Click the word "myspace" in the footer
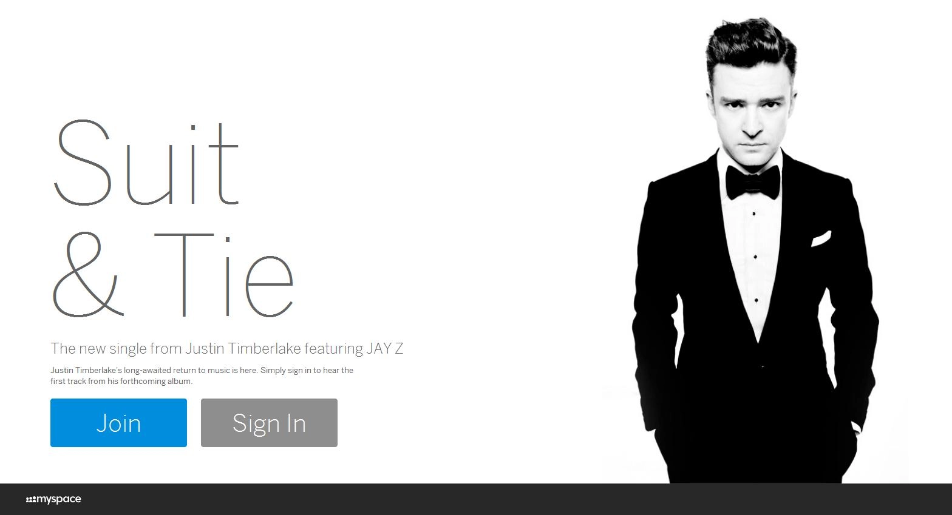Screen dimensions: 952x515 pyautogui.click(x=59, y=499)
